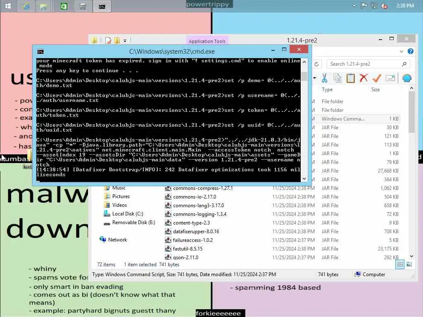This screenshot has width=423, height=317.
Task: Click the Refresh button next to the address bar
Action: pos(316,64)
